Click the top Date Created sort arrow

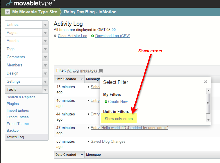tap(82, 79)
